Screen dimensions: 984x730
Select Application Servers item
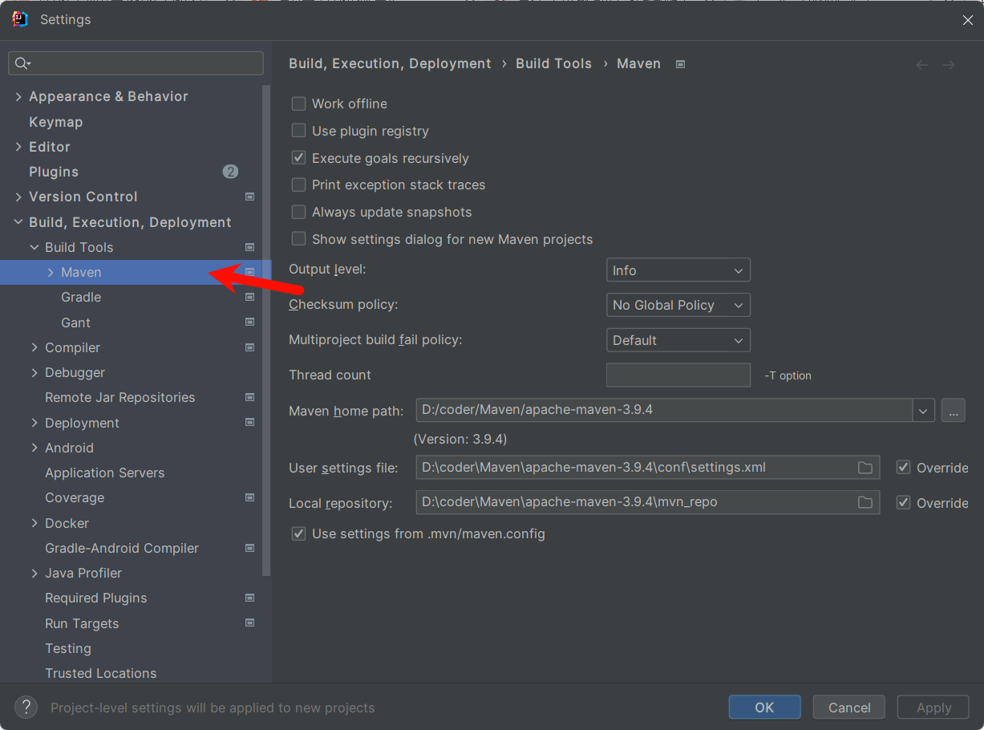tap(104, 472)
